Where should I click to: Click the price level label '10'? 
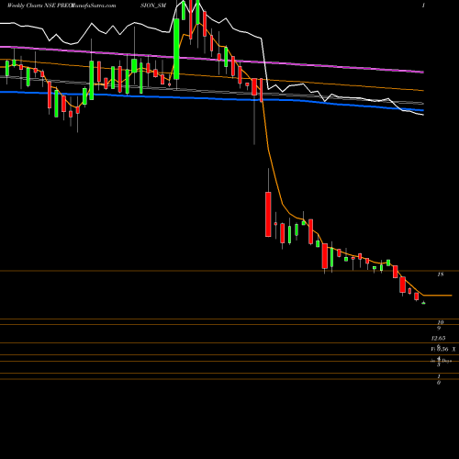click(441, 322)
